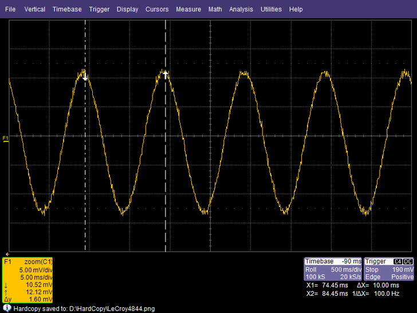Viewport: 417px width, 313px height.
Task: Open the Cursors menu
Action: pos(157,10)
